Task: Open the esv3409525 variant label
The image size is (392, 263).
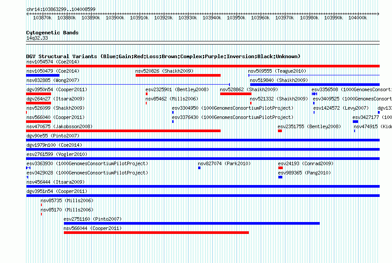Action: tap(352, 99)
